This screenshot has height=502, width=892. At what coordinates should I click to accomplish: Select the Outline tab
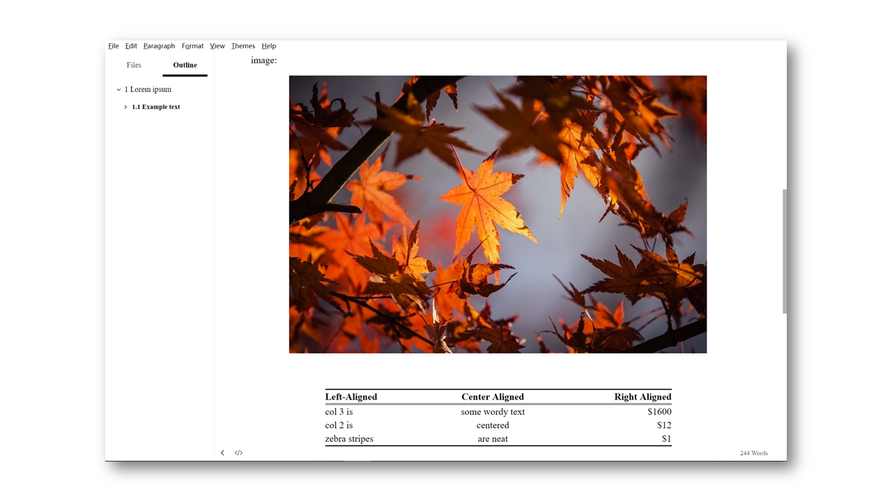185,65
